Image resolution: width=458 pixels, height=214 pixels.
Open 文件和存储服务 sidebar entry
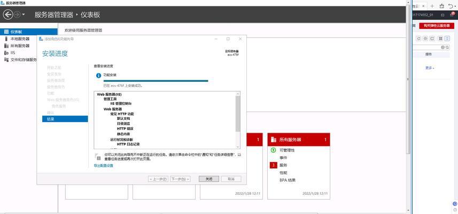coord(24,60)
